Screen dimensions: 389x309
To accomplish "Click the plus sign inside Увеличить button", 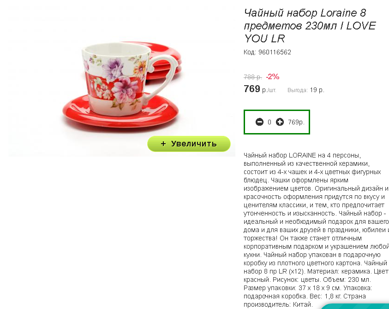I will [163, 144].
